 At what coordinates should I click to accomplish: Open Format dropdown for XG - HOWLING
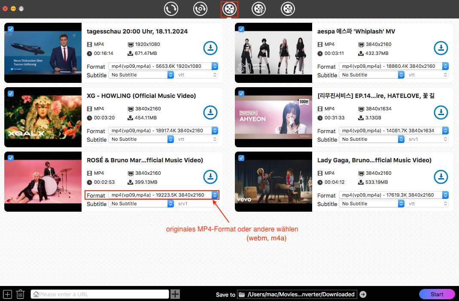pos(163,131)
